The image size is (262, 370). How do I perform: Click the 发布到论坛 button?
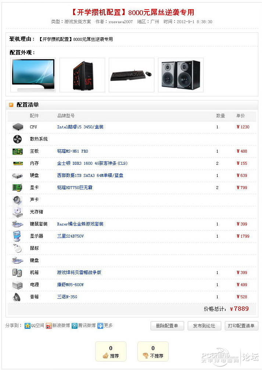(204, 325)
